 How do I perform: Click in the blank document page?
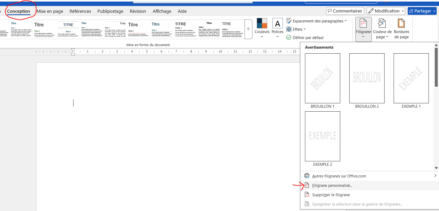[168, 137]
